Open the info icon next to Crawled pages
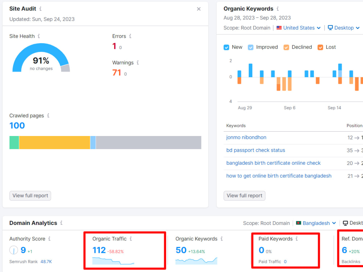Screen dimensions: 363x272 tap(48, 115)
